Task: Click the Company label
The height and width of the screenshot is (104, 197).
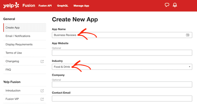Action: pyautogui.click(x=58, y=75)
